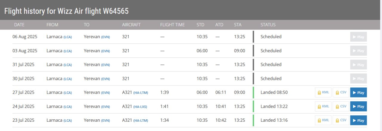Play the 24 Jul 2025 flight
This screenshot has width=382, height=131.
click(358, 106)
